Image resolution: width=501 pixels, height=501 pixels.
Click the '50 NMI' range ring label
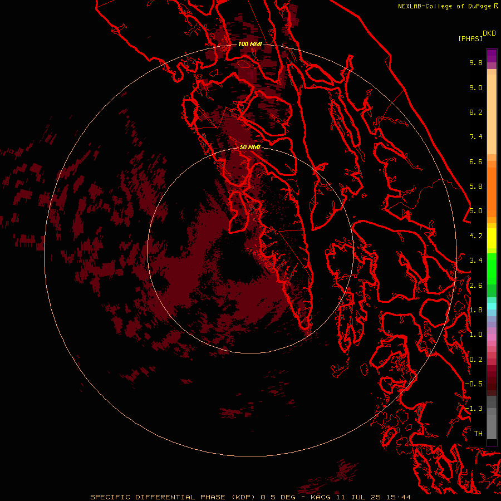coord(250,147)
